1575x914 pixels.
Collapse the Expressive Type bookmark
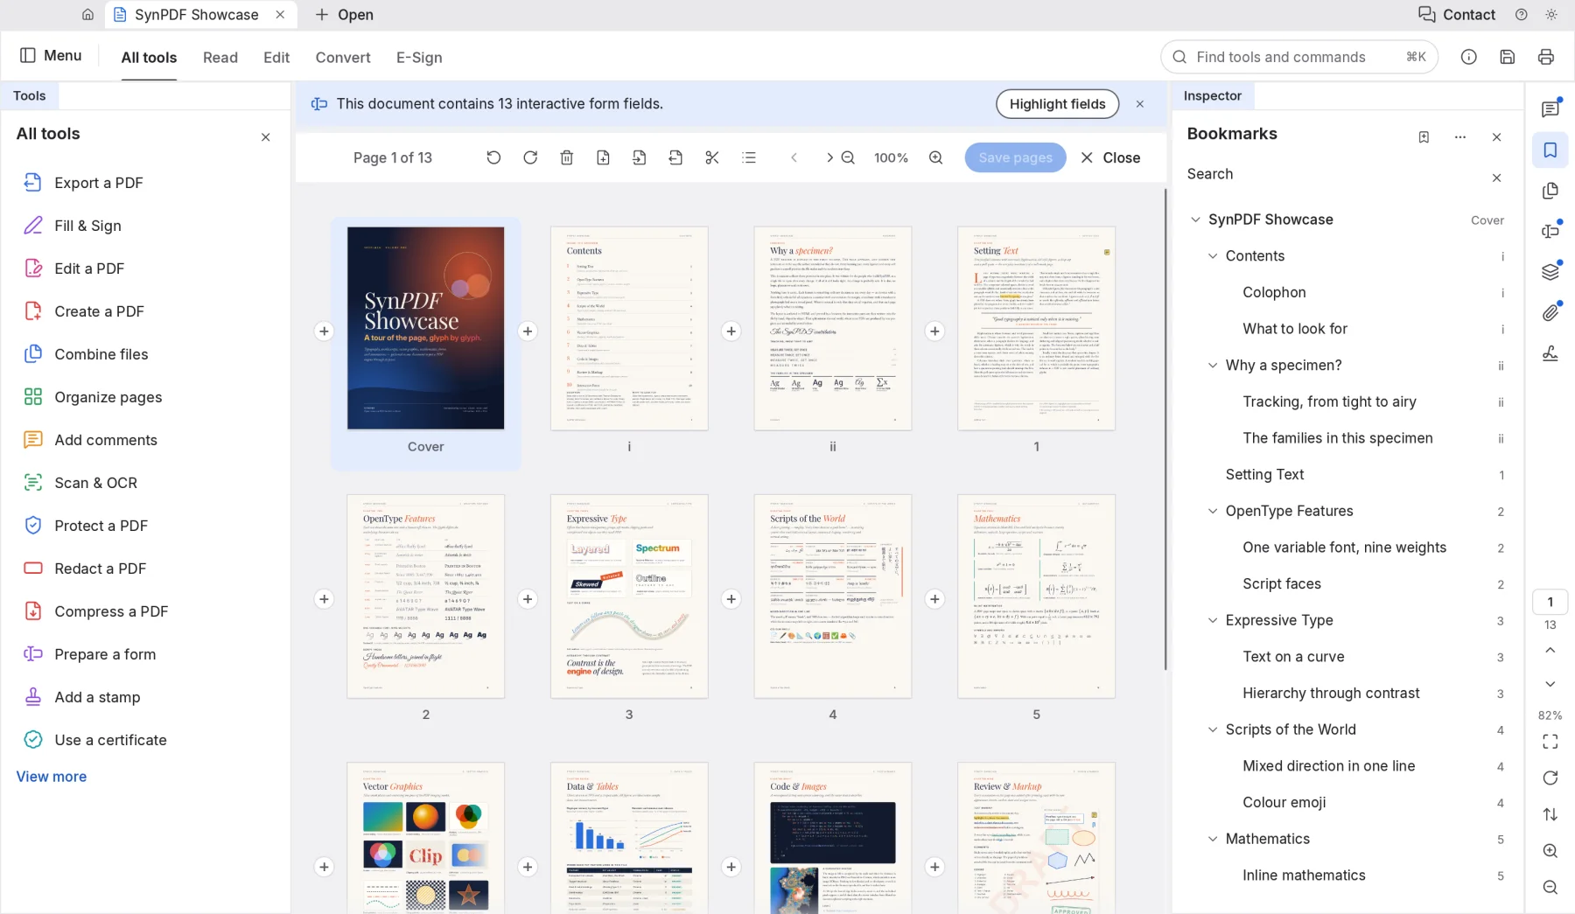(x=1213, y=620)
